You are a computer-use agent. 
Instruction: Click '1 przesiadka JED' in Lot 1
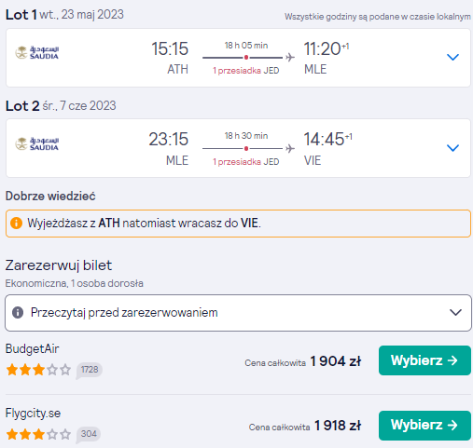click(x=245, y=71)
